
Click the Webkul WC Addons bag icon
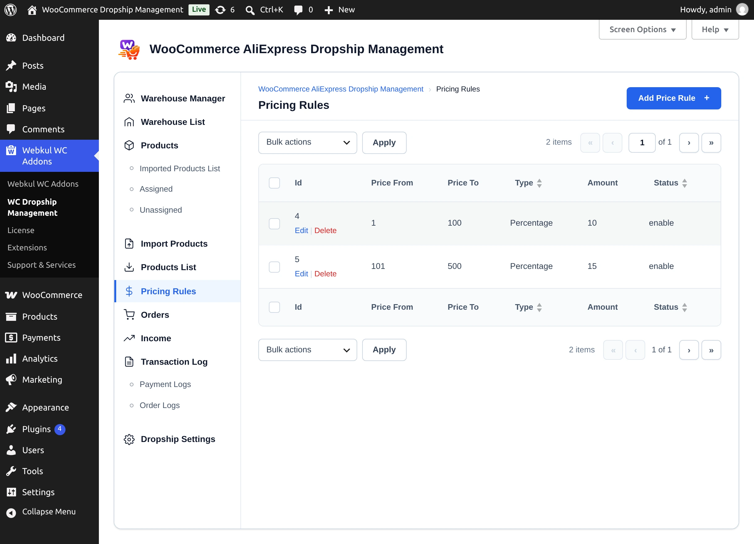pyautogui.click(x=11, y=150)
